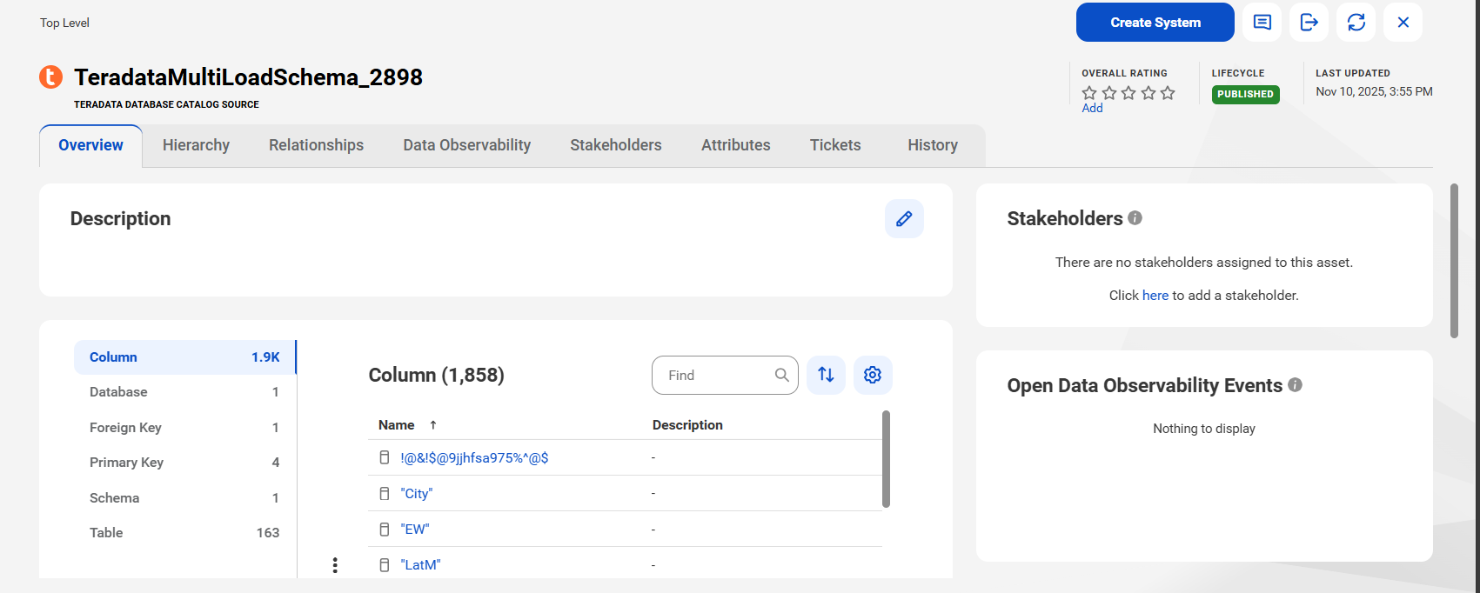Open the comments icon in top toolbar
The image size is (1480, 593).
click(x=1262, y=23)
